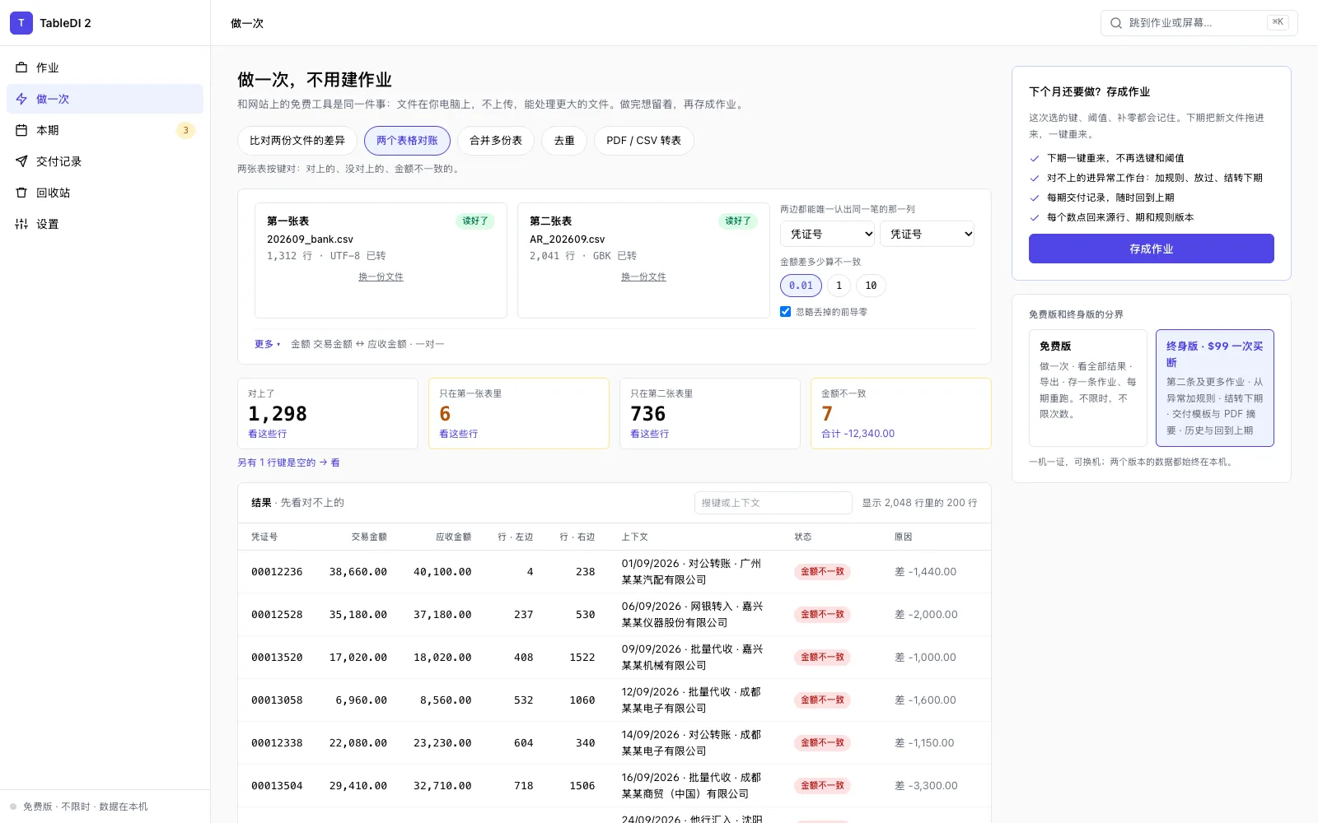Open 本期 via its calendar icon
Viewport: 1318px width, 823px height.
coord(21,130)
